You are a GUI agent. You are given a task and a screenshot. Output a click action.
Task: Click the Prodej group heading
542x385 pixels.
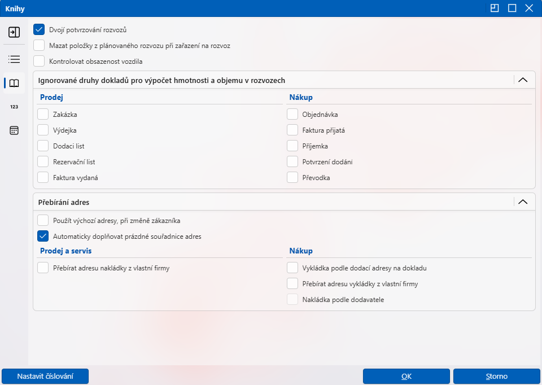51,97
